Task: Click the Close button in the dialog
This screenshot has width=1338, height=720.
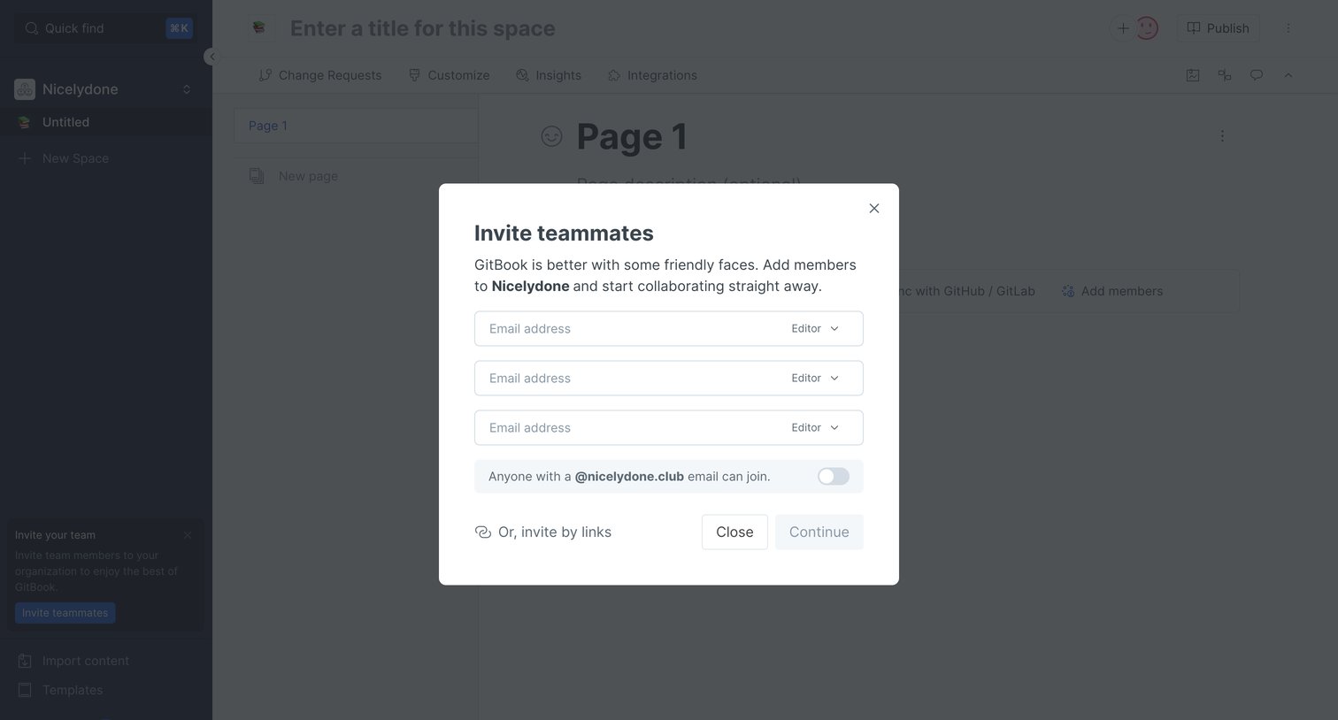Action: pyautogui.click(x=734, y=532)
